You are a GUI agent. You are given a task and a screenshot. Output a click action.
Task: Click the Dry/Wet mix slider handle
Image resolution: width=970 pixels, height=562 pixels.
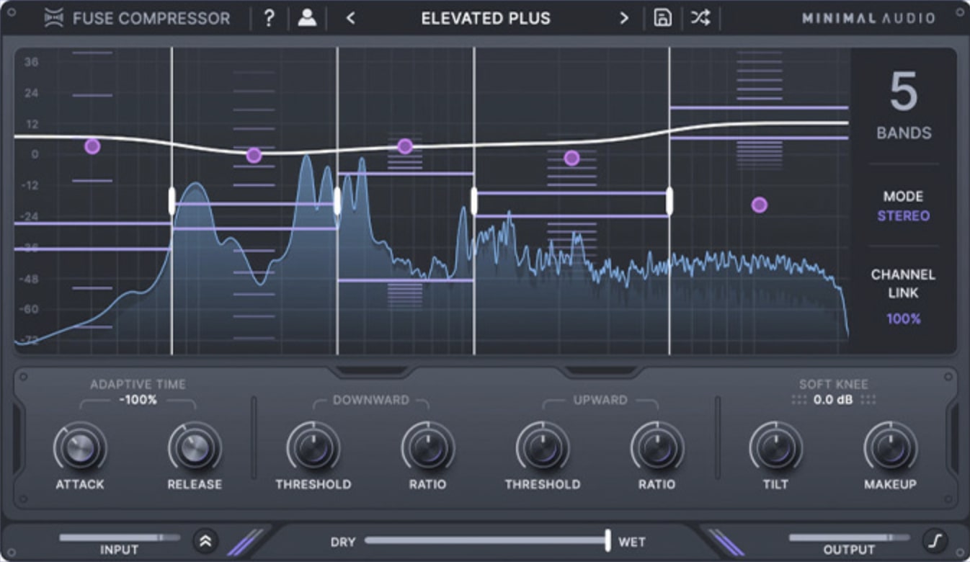pyautogui.click(x=608, y=540)
